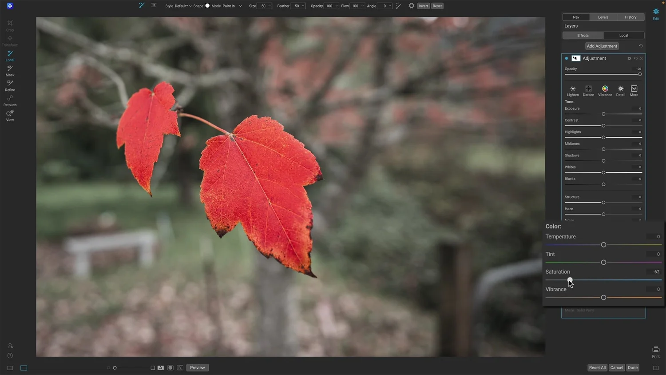The height and width of the screenshot is (375, 666).
Task: Toggle Invert on the adjustment mask
Action: pos(423,6)
